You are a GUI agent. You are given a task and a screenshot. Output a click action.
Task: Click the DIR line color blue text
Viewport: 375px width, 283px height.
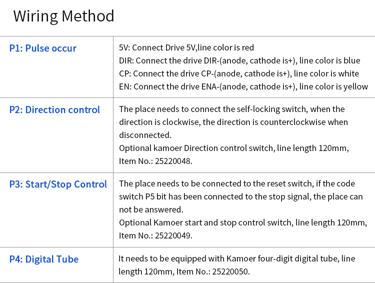tap(239, 60)
